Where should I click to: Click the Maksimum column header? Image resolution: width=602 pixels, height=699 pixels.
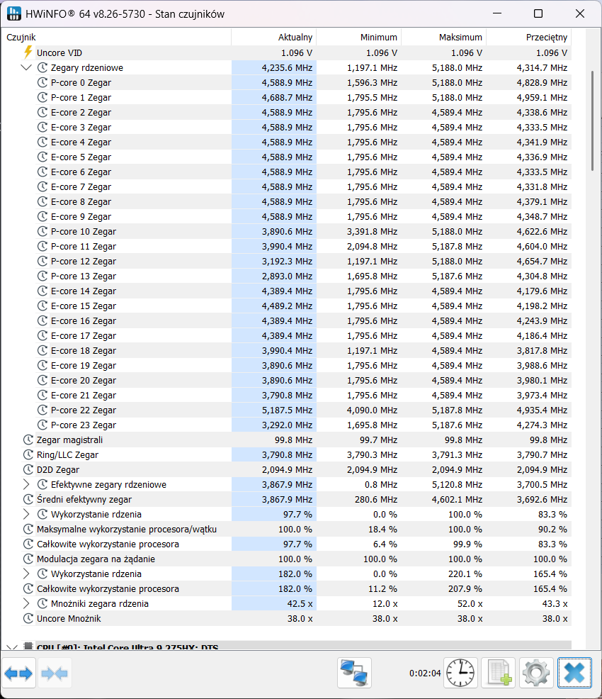(444, 38)
